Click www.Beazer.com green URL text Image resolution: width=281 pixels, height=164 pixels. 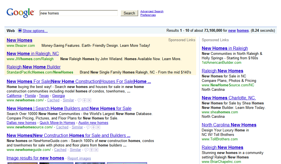[21, 46]
